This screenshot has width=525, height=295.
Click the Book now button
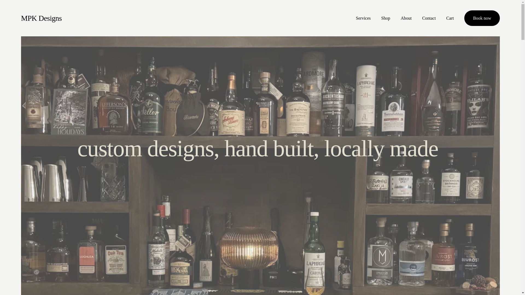point(482,18)
